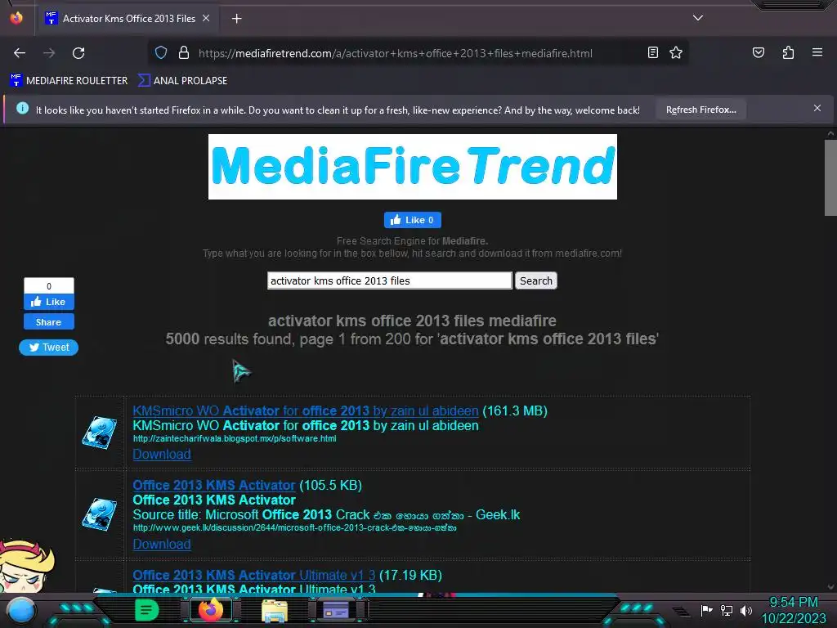Toggle reader view icon
Image resolution: width=837 pixels, height=628 pixels.
(653, 52)
